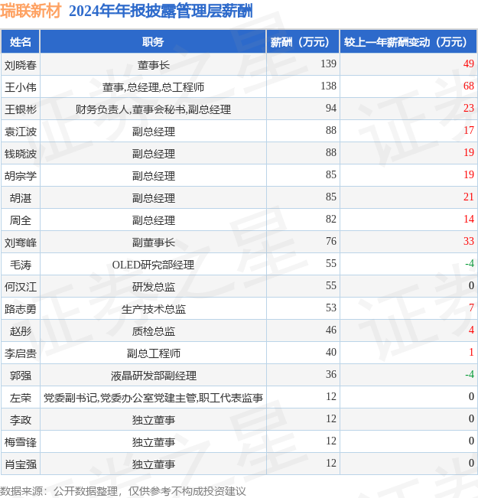Select the name 李启贵
Screen dimensions: 478x498
[21, 353]
